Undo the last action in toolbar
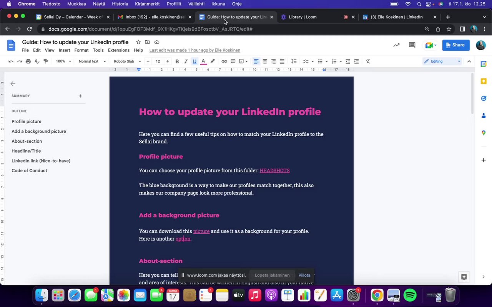The height and width of the screenshot is (307, 492). click(x=11, y=61)
